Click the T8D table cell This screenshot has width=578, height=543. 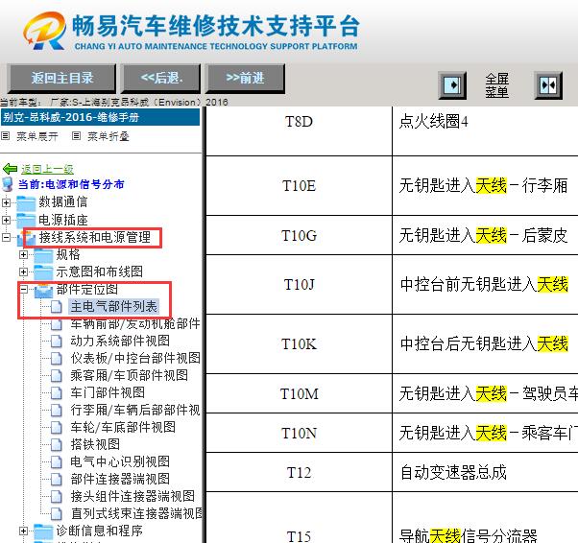point(299,131)
